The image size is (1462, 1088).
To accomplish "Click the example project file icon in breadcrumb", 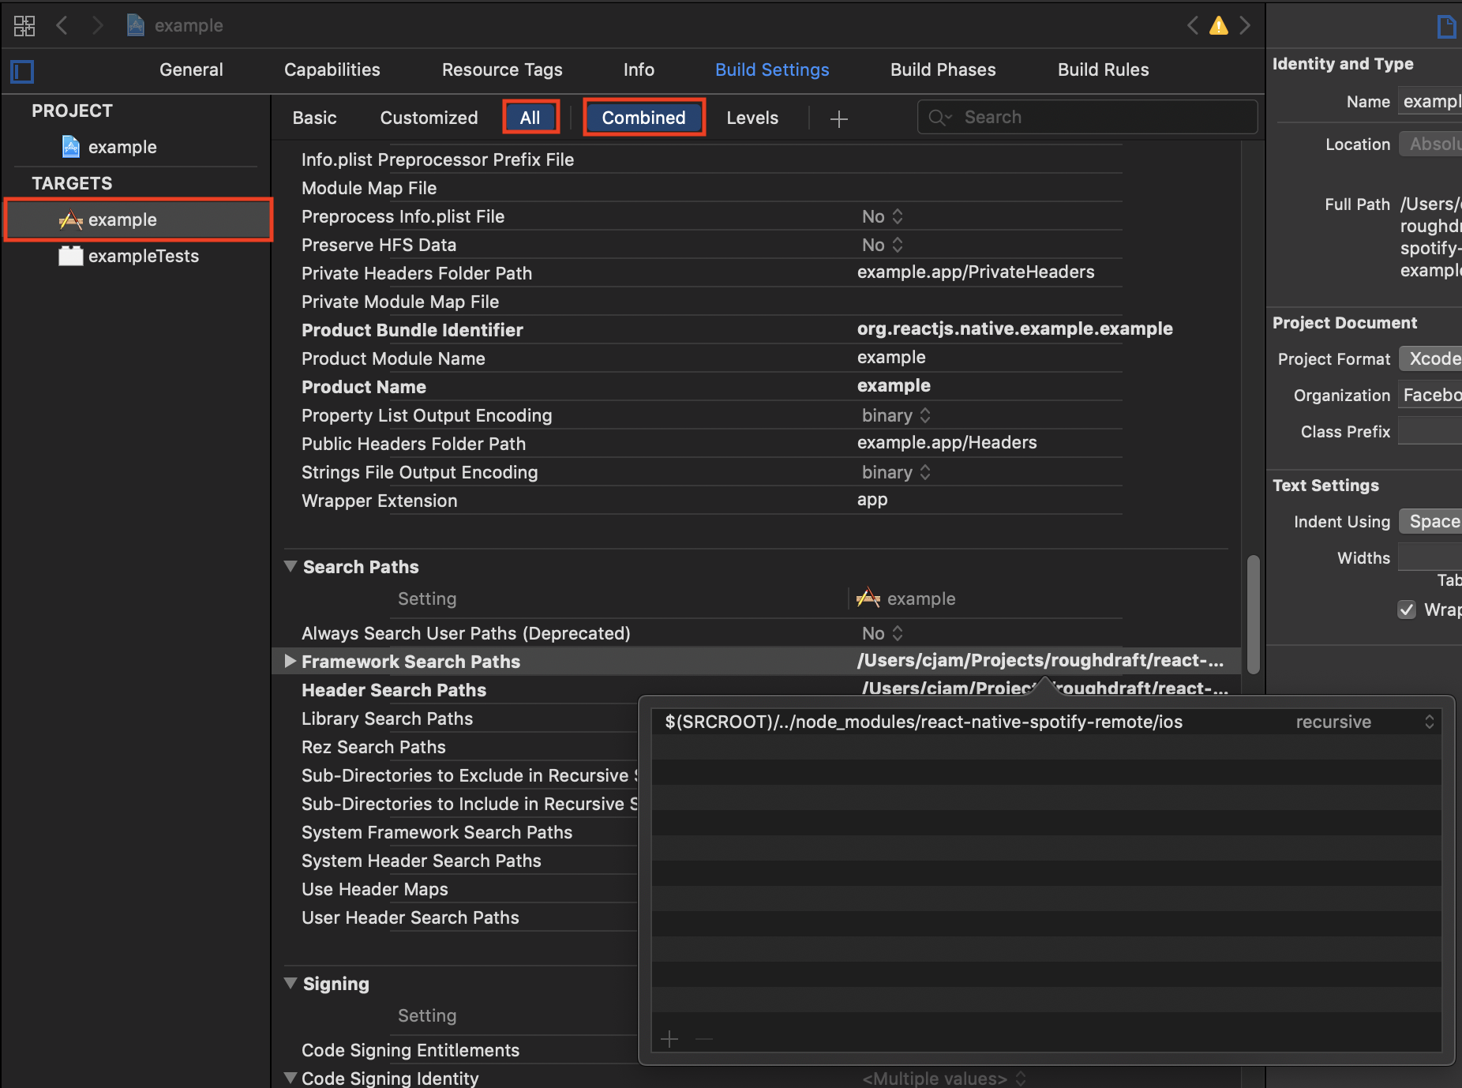I will click(x=136, y=25).
